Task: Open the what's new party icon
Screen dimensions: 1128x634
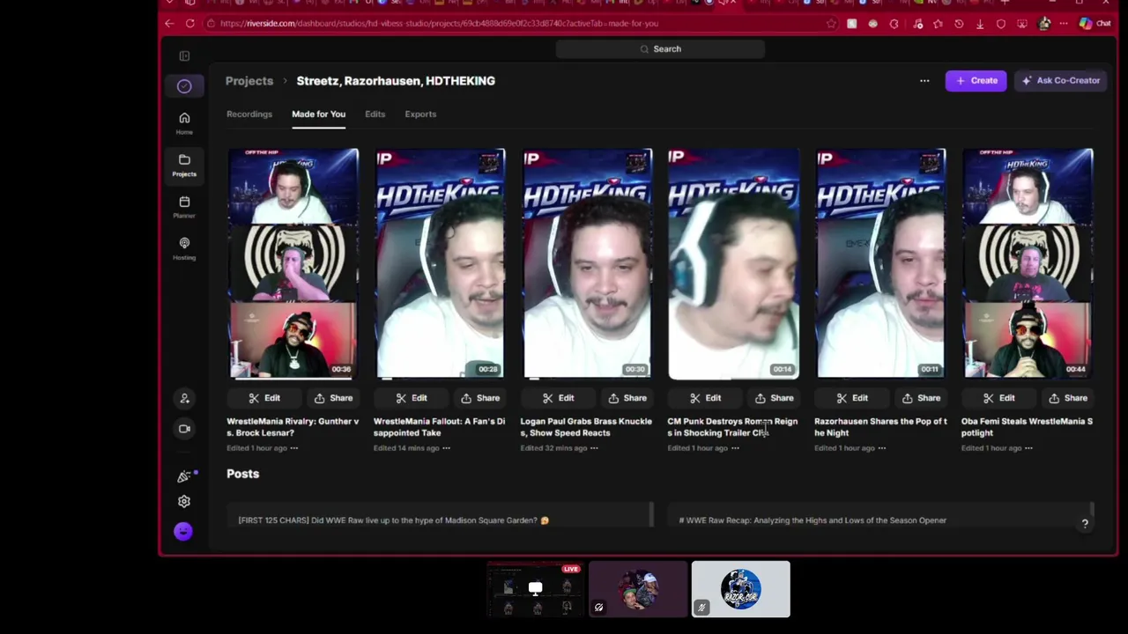Action: coord(184,476)
